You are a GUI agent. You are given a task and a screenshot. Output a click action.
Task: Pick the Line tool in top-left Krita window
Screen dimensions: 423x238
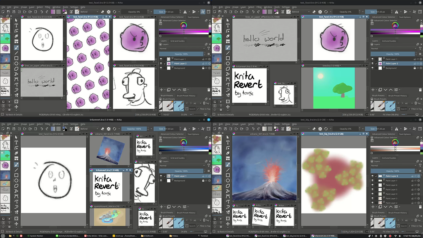16,53
